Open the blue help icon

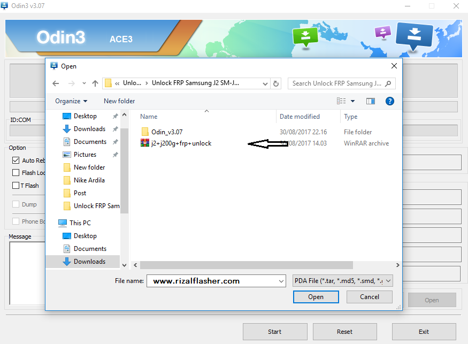coord(389,101)
